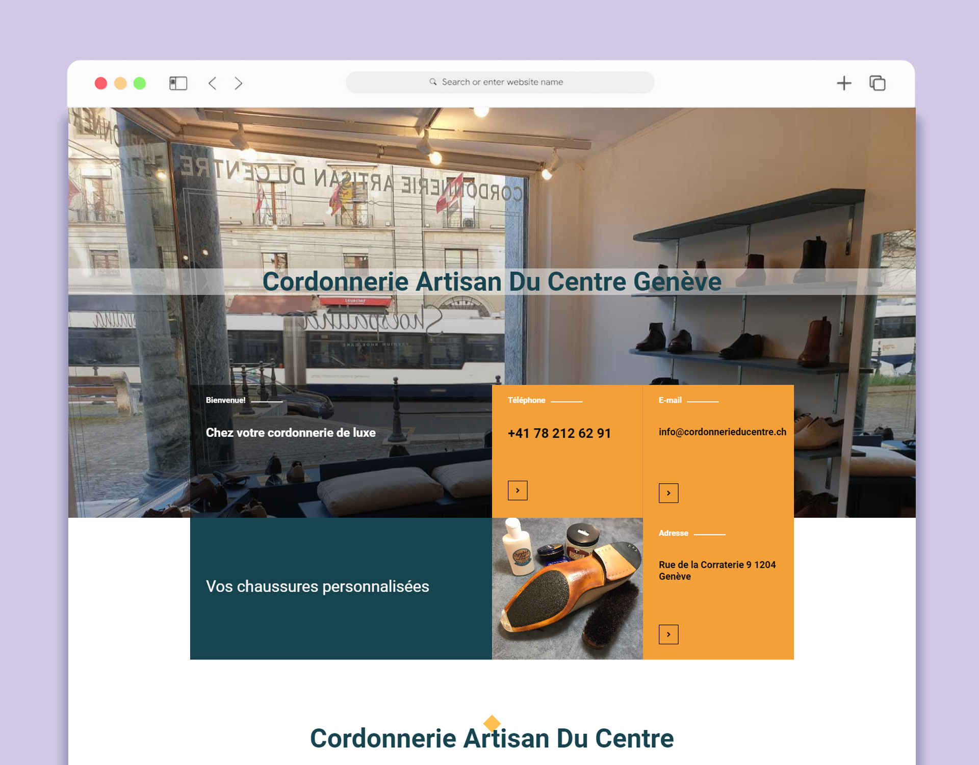Click the shoe sole care products photo

(568, 589)
